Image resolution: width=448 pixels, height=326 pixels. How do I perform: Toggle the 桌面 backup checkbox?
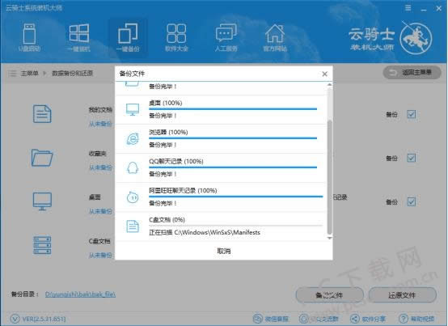tap(411, 201)
